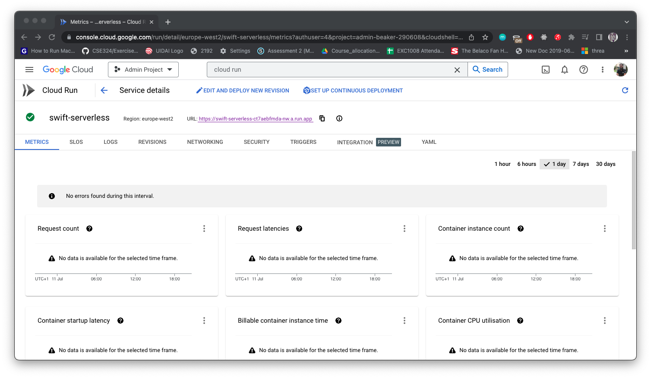Open the Google account avatar

(x=621, y=70)
